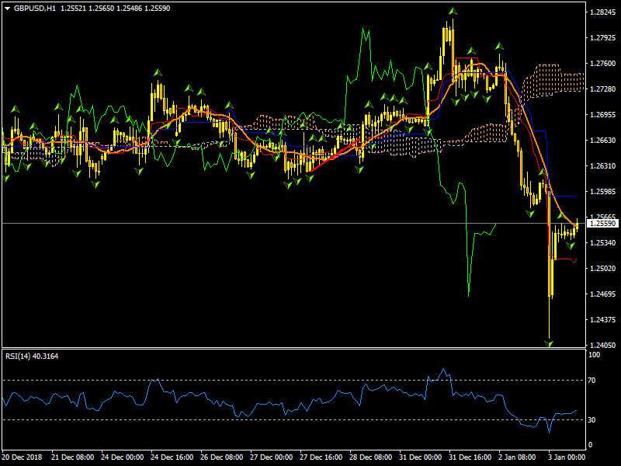Click the 1.25340 price scale label
The height and width of the screenshot is (466, 621).
(602, 243)
